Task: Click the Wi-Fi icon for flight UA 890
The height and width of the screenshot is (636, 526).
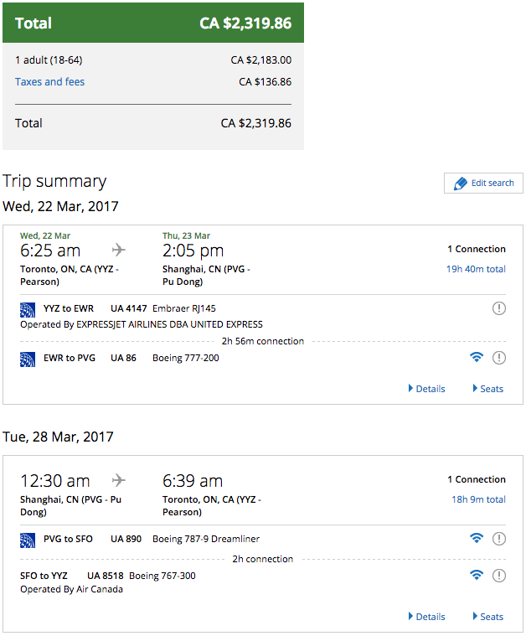Action: coord(477,539)
